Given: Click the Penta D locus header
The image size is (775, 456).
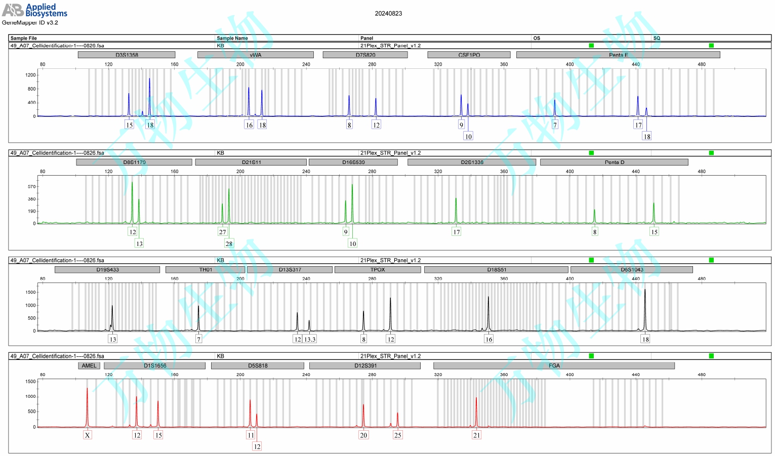Looking at the screenshot, I should click(x=614, y=162).
